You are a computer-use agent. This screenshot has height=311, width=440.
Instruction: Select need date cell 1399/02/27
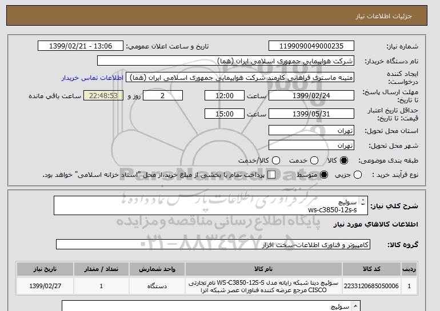45,286
